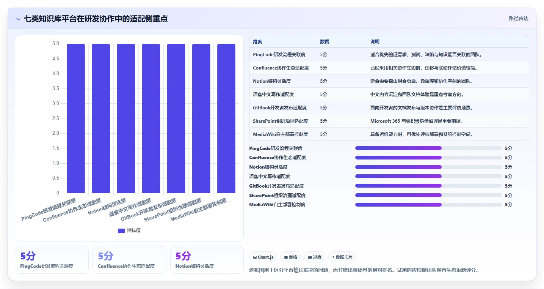Click the footnote beginning 这张图用于区分平台擅长解决的问题
This screenshot has width=544, height=289.
(x=364, y=270)
